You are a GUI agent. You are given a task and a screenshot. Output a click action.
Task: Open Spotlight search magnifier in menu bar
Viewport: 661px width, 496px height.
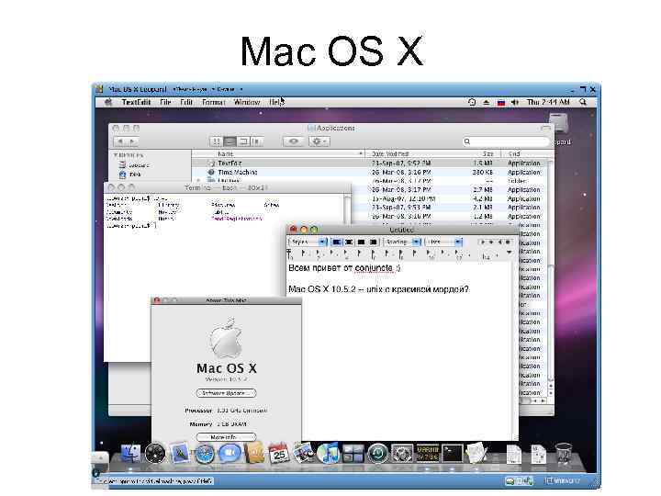[583, 102]
